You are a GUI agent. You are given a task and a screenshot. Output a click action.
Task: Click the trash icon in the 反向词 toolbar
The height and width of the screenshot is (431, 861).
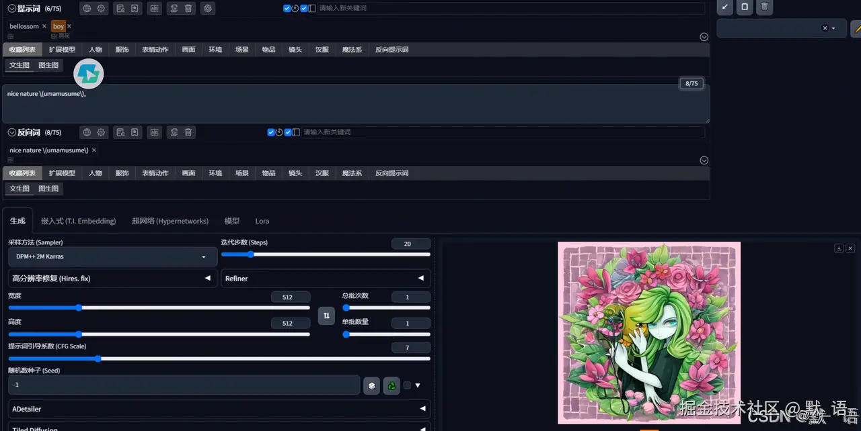coord(188,132)
